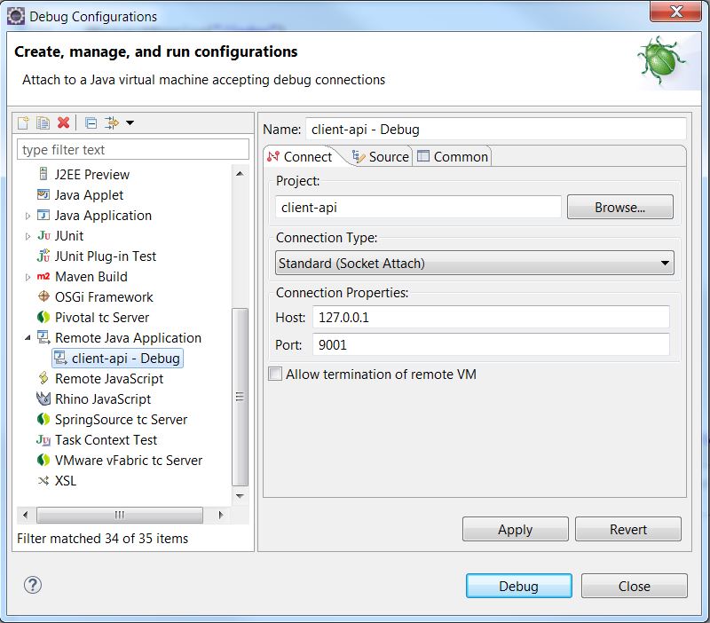Screen dimensions: 710x623
Task: Click the Remote JavaScript icon
Action: click(43, 378)
